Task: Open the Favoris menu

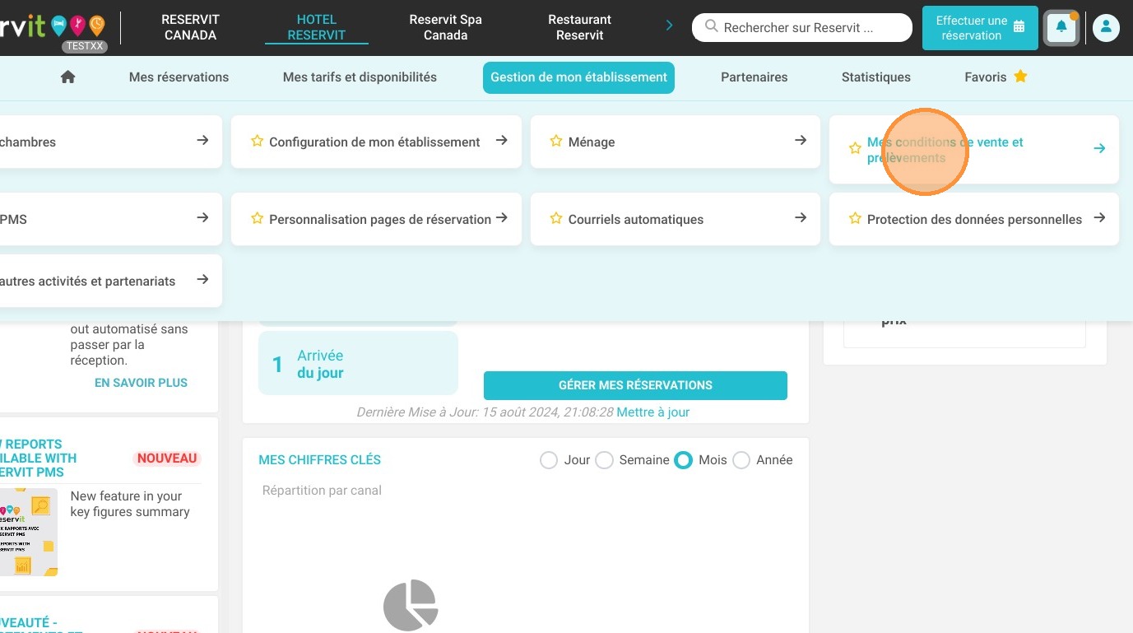Action: tap(996, 77)
